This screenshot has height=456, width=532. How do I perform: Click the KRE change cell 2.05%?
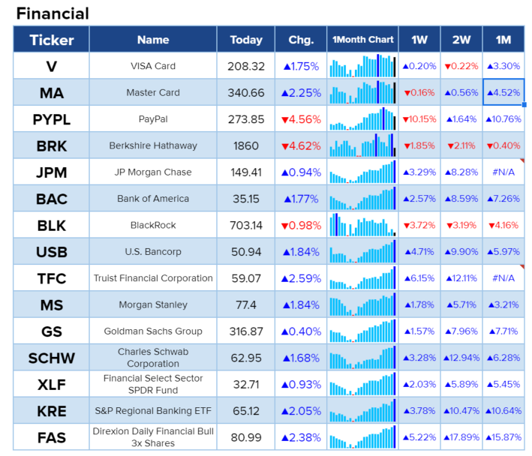[x=301, y=410]
